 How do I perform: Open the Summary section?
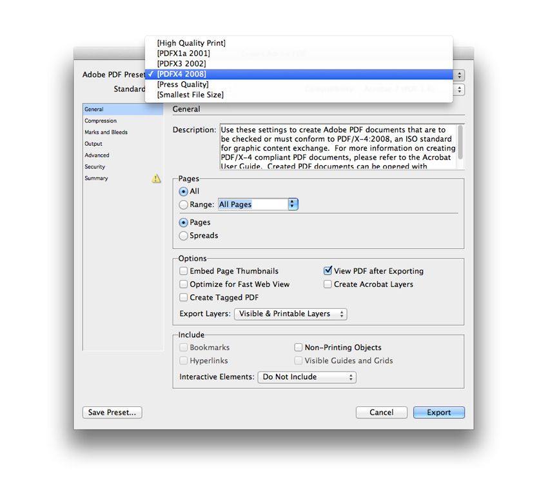point(122,178)
